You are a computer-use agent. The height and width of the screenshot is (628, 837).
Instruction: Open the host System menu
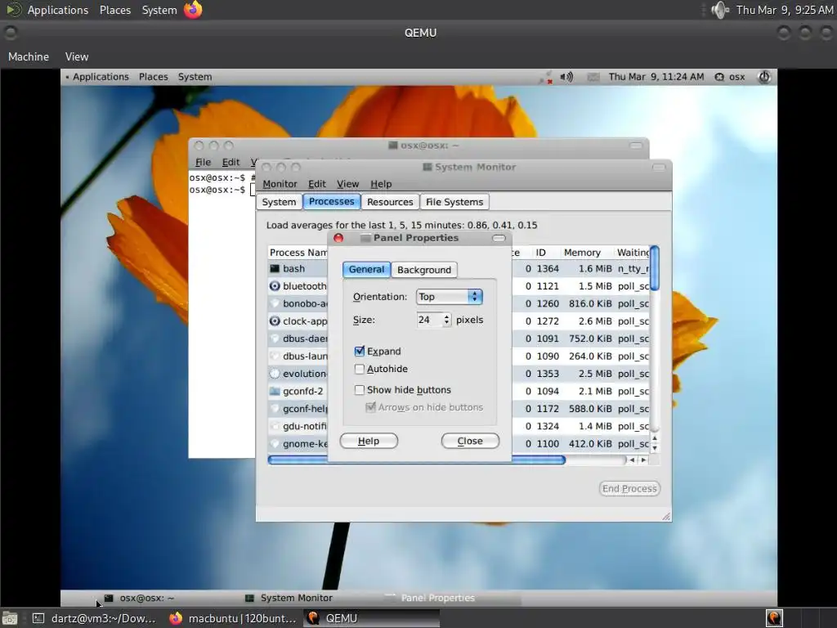(x=159, y=10)
